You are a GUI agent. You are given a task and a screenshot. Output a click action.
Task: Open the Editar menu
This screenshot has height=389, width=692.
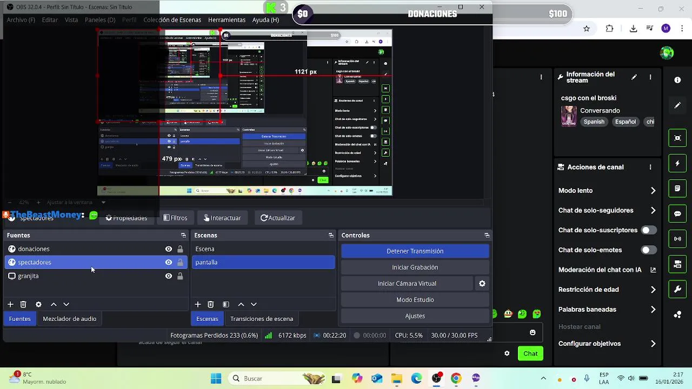(x=50, y=20)
